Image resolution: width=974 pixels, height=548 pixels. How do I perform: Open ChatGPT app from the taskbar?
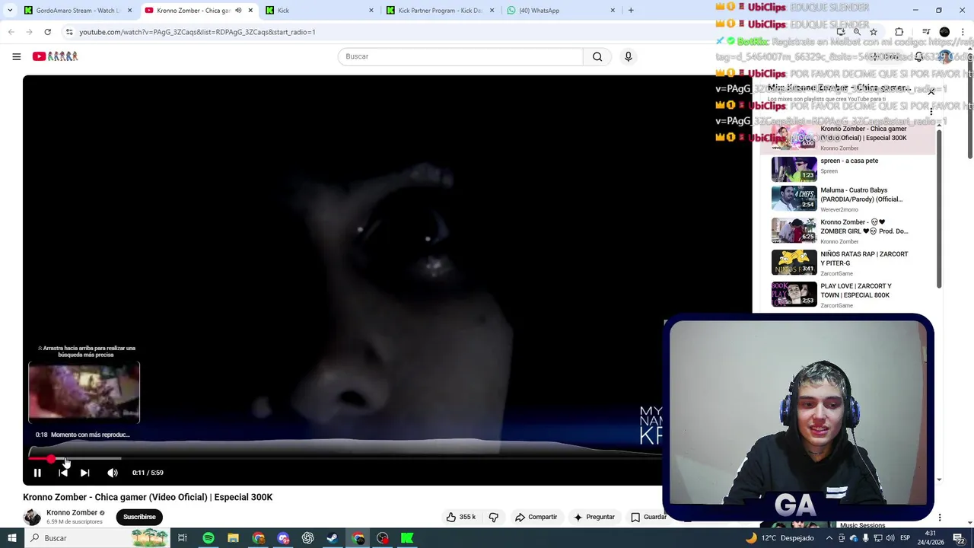pos(307,538)
